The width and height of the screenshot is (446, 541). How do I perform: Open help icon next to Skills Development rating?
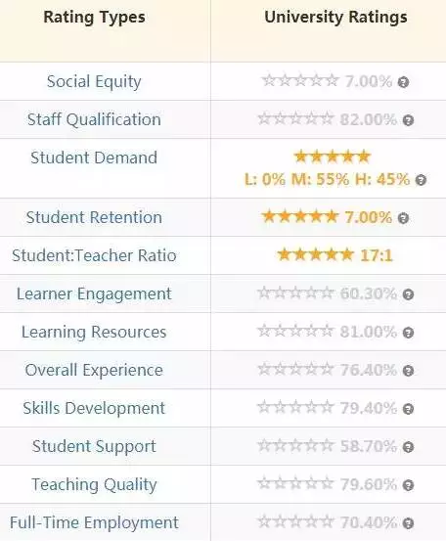(x=408, y=409)
